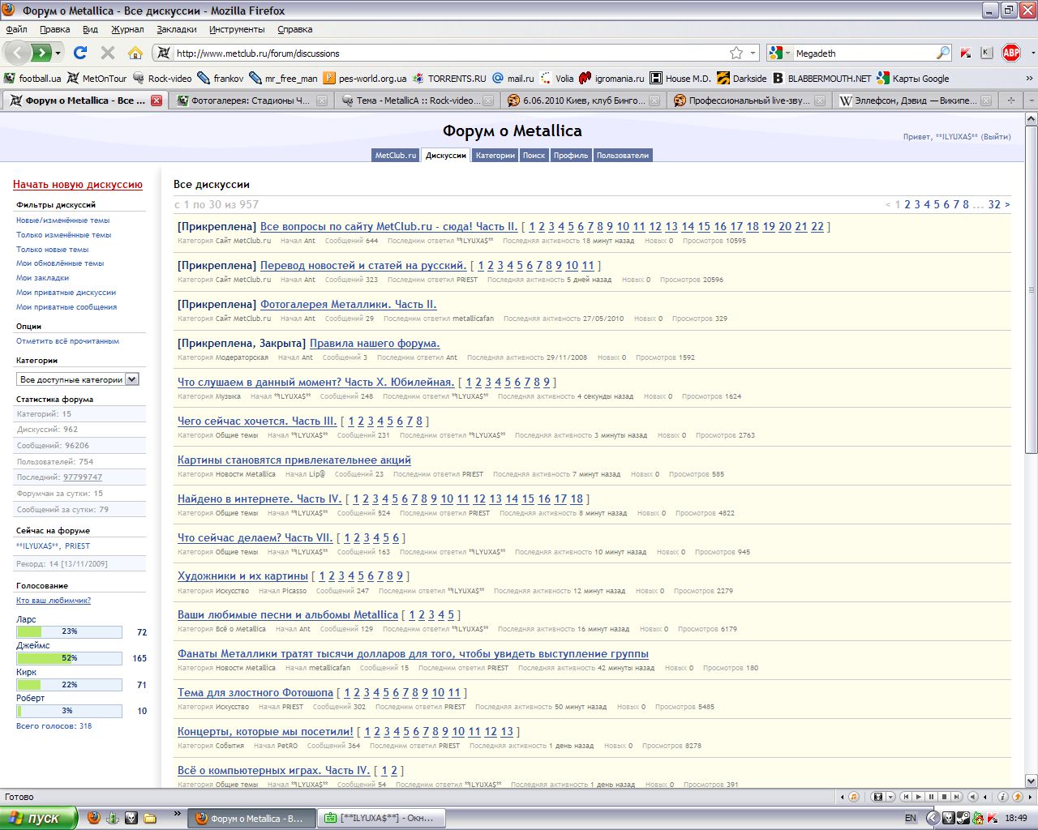
Task: Reload the page with the refresh icon
Action: pyautogui.click(x=79, y=53)
